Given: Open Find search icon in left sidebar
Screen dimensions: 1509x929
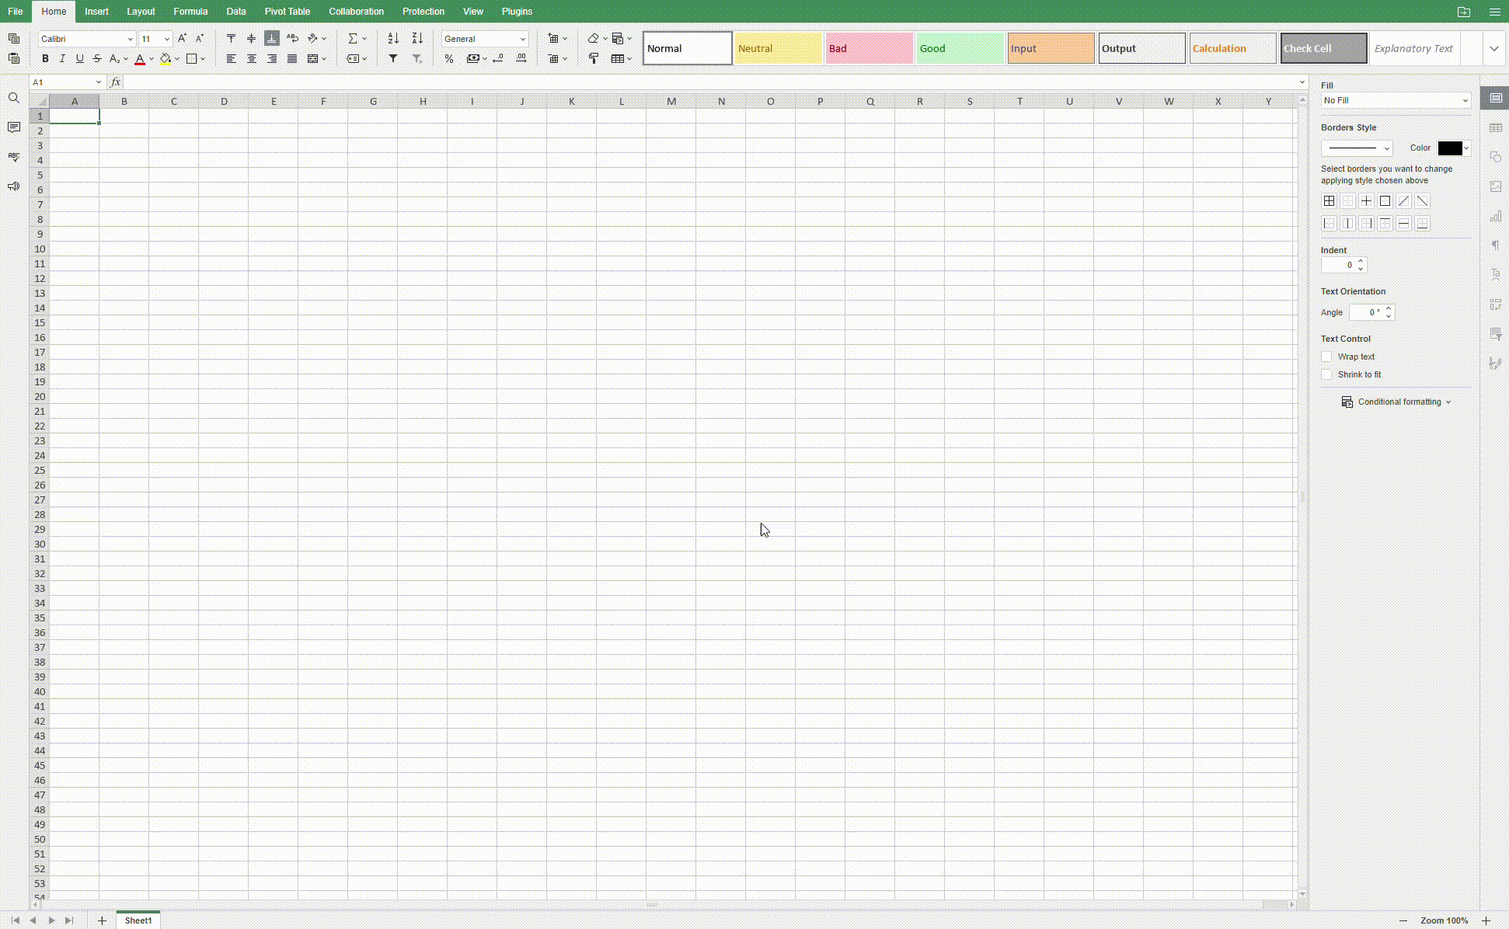Looking at the screenshot, I should 13,98.
